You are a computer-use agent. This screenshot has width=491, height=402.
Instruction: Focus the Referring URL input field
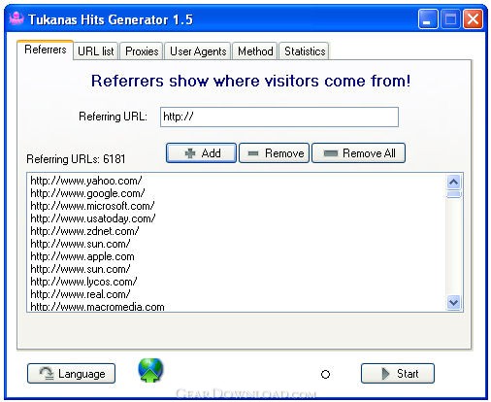[279, 117]
